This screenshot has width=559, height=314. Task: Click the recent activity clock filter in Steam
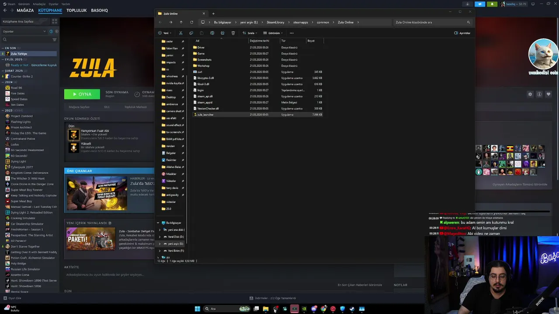point(51,31)
